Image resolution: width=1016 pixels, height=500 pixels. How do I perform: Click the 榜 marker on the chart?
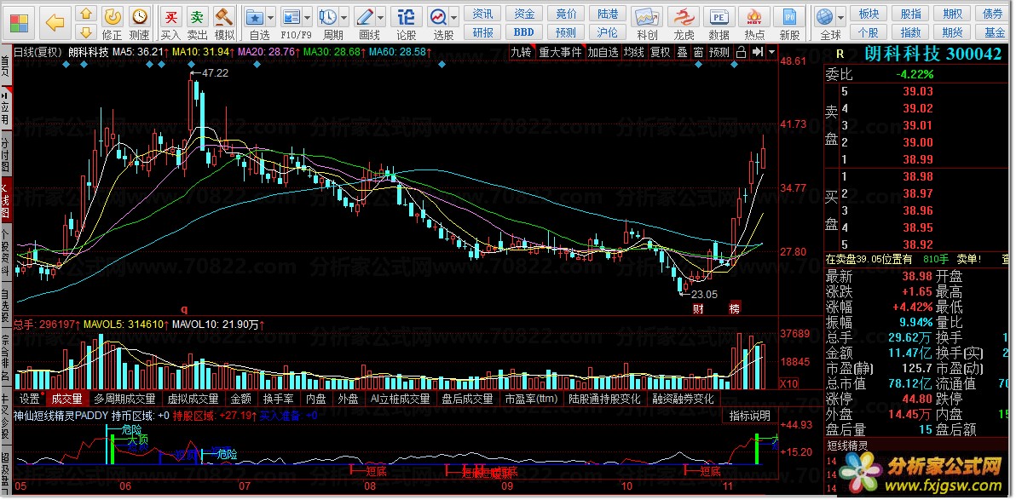click(x=734, y=308)
